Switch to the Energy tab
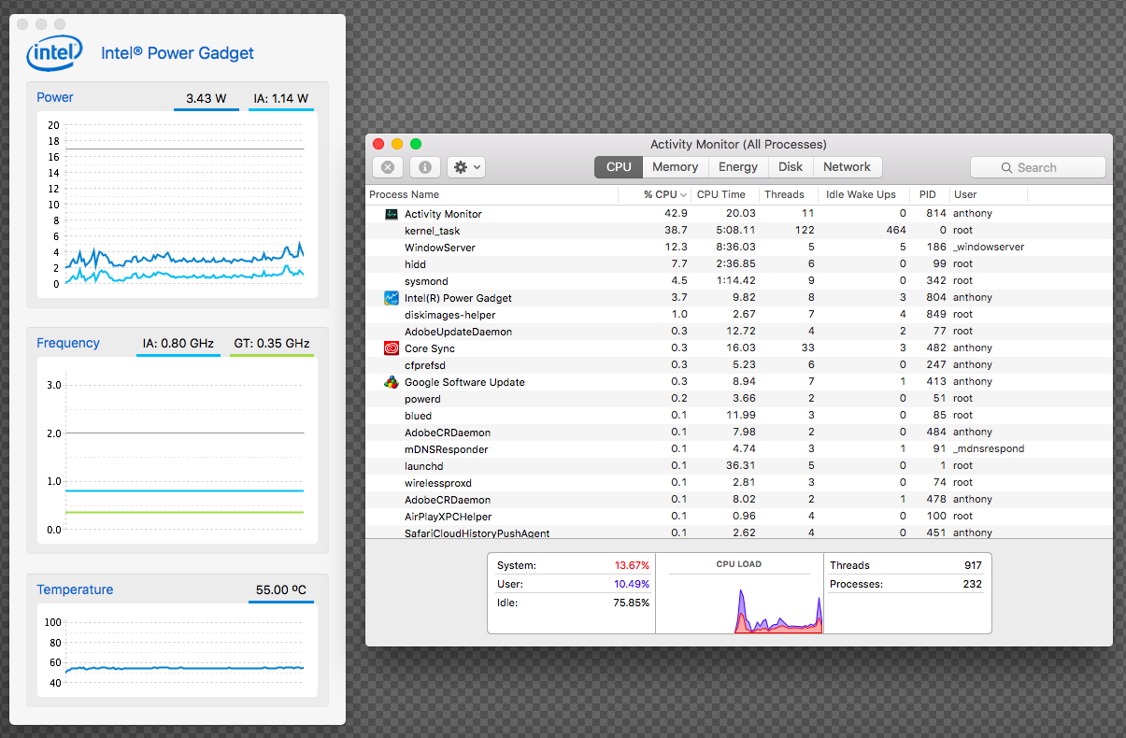 (738, 167)
